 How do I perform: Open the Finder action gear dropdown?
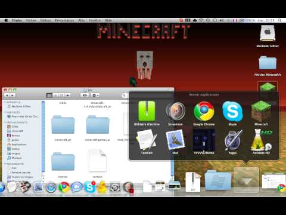[x=95, y=96]
